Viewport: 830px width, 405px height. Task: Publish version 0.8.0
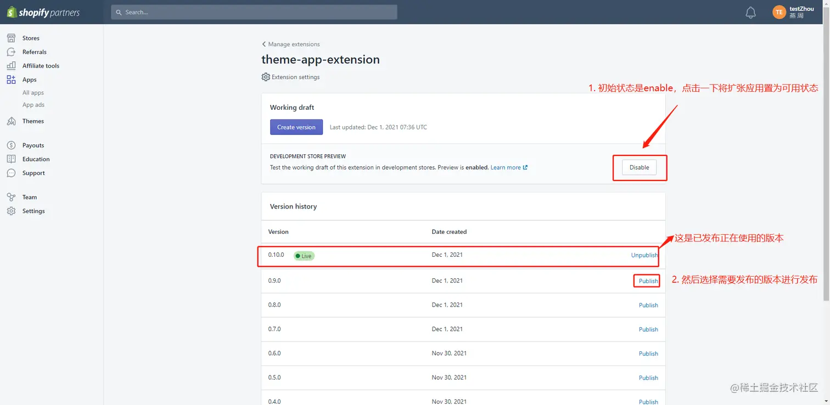click(x=648, y=305)
